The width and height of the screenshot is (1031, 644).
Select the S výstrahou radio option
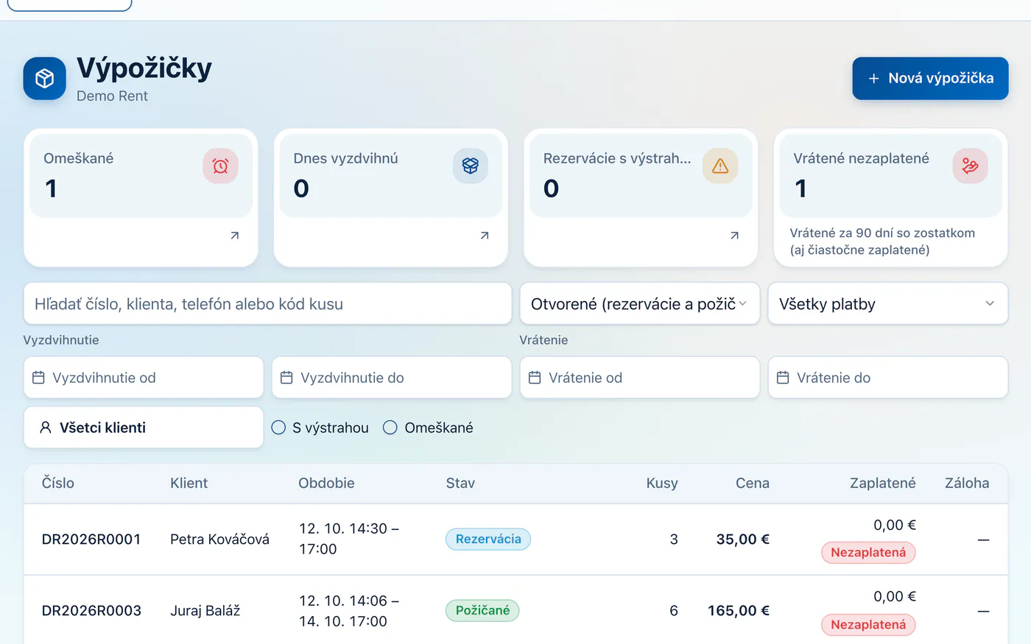pos(278,428)
